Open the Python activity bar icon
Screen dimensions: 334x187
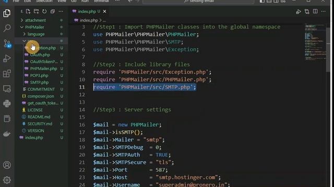tap(7, 104)
